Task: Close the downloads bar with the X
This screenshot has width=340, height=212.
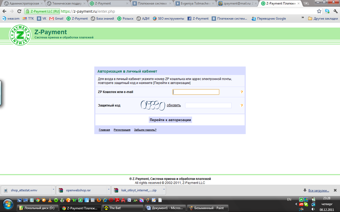Action: tap(335, 190)
